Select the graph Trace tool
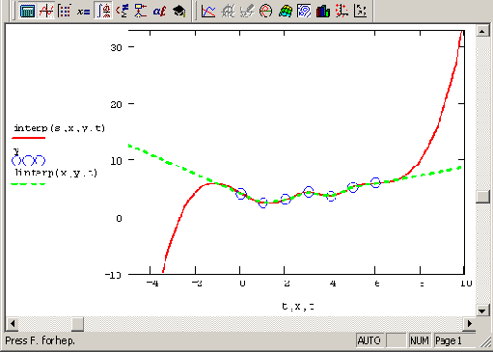 click(247, 12)
